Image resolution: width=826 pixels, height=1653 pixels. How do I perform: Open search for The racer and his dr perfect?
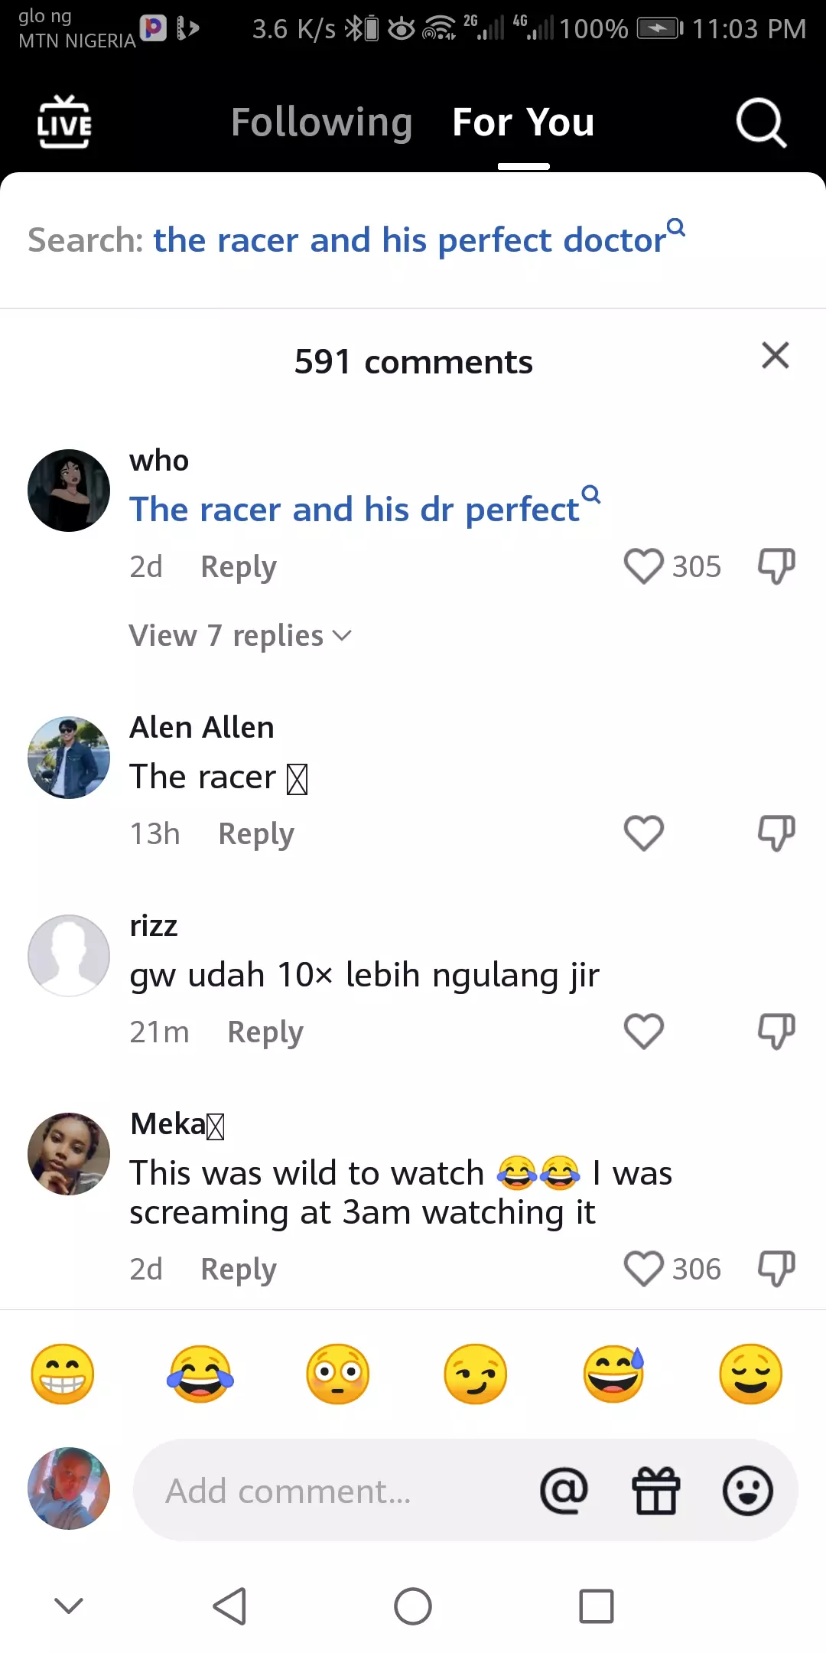pos(353,509)
